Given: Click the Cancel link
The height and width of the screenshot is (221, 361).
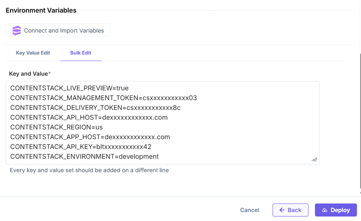Looking at the screenshot, I should 249,210.
